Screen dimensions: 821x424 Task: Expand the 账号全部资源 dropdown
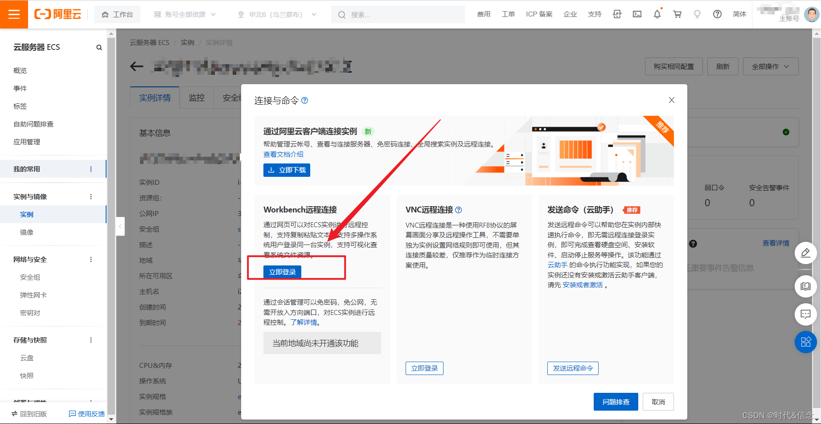point(185,14)
